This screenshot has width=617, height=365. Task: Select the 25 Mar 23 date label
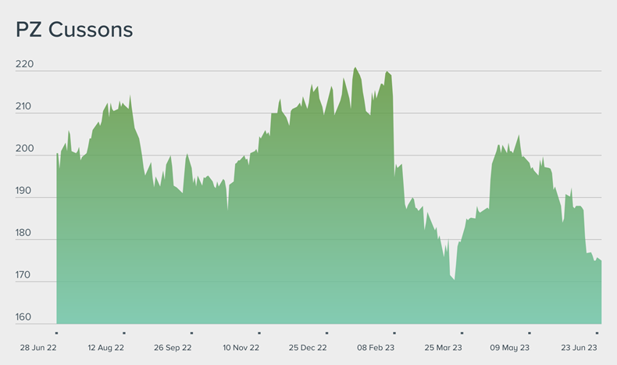pyautogui.click(x=444, y=347)
